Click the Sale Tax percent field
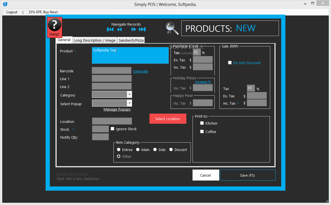The image size is (331, 205). pyautogui.click(x=251, y=88)
